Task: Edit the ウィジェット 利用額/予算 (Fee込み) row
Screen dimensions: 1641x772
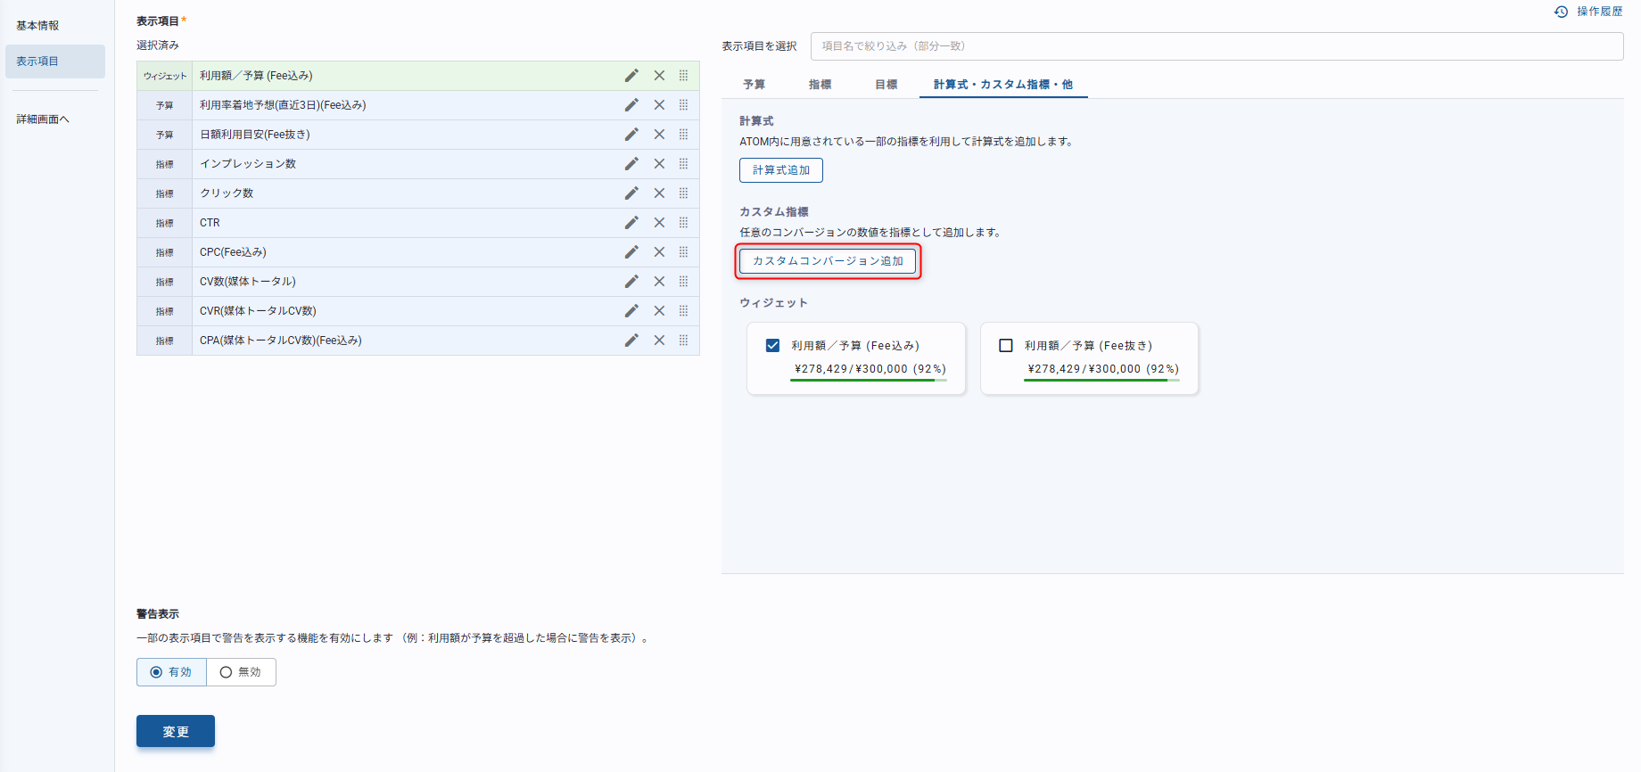Action: point(631,76)
